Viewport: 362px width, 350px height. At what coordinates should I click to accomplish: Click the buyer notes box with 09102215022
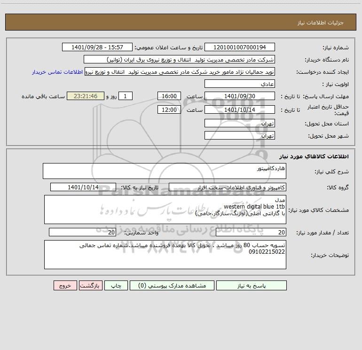(x=165, y=255)
